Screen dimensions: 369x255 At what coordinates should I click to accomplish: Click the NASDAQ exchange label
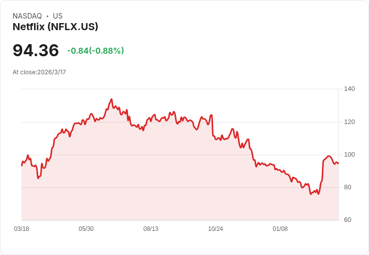[x=27, y=16]
